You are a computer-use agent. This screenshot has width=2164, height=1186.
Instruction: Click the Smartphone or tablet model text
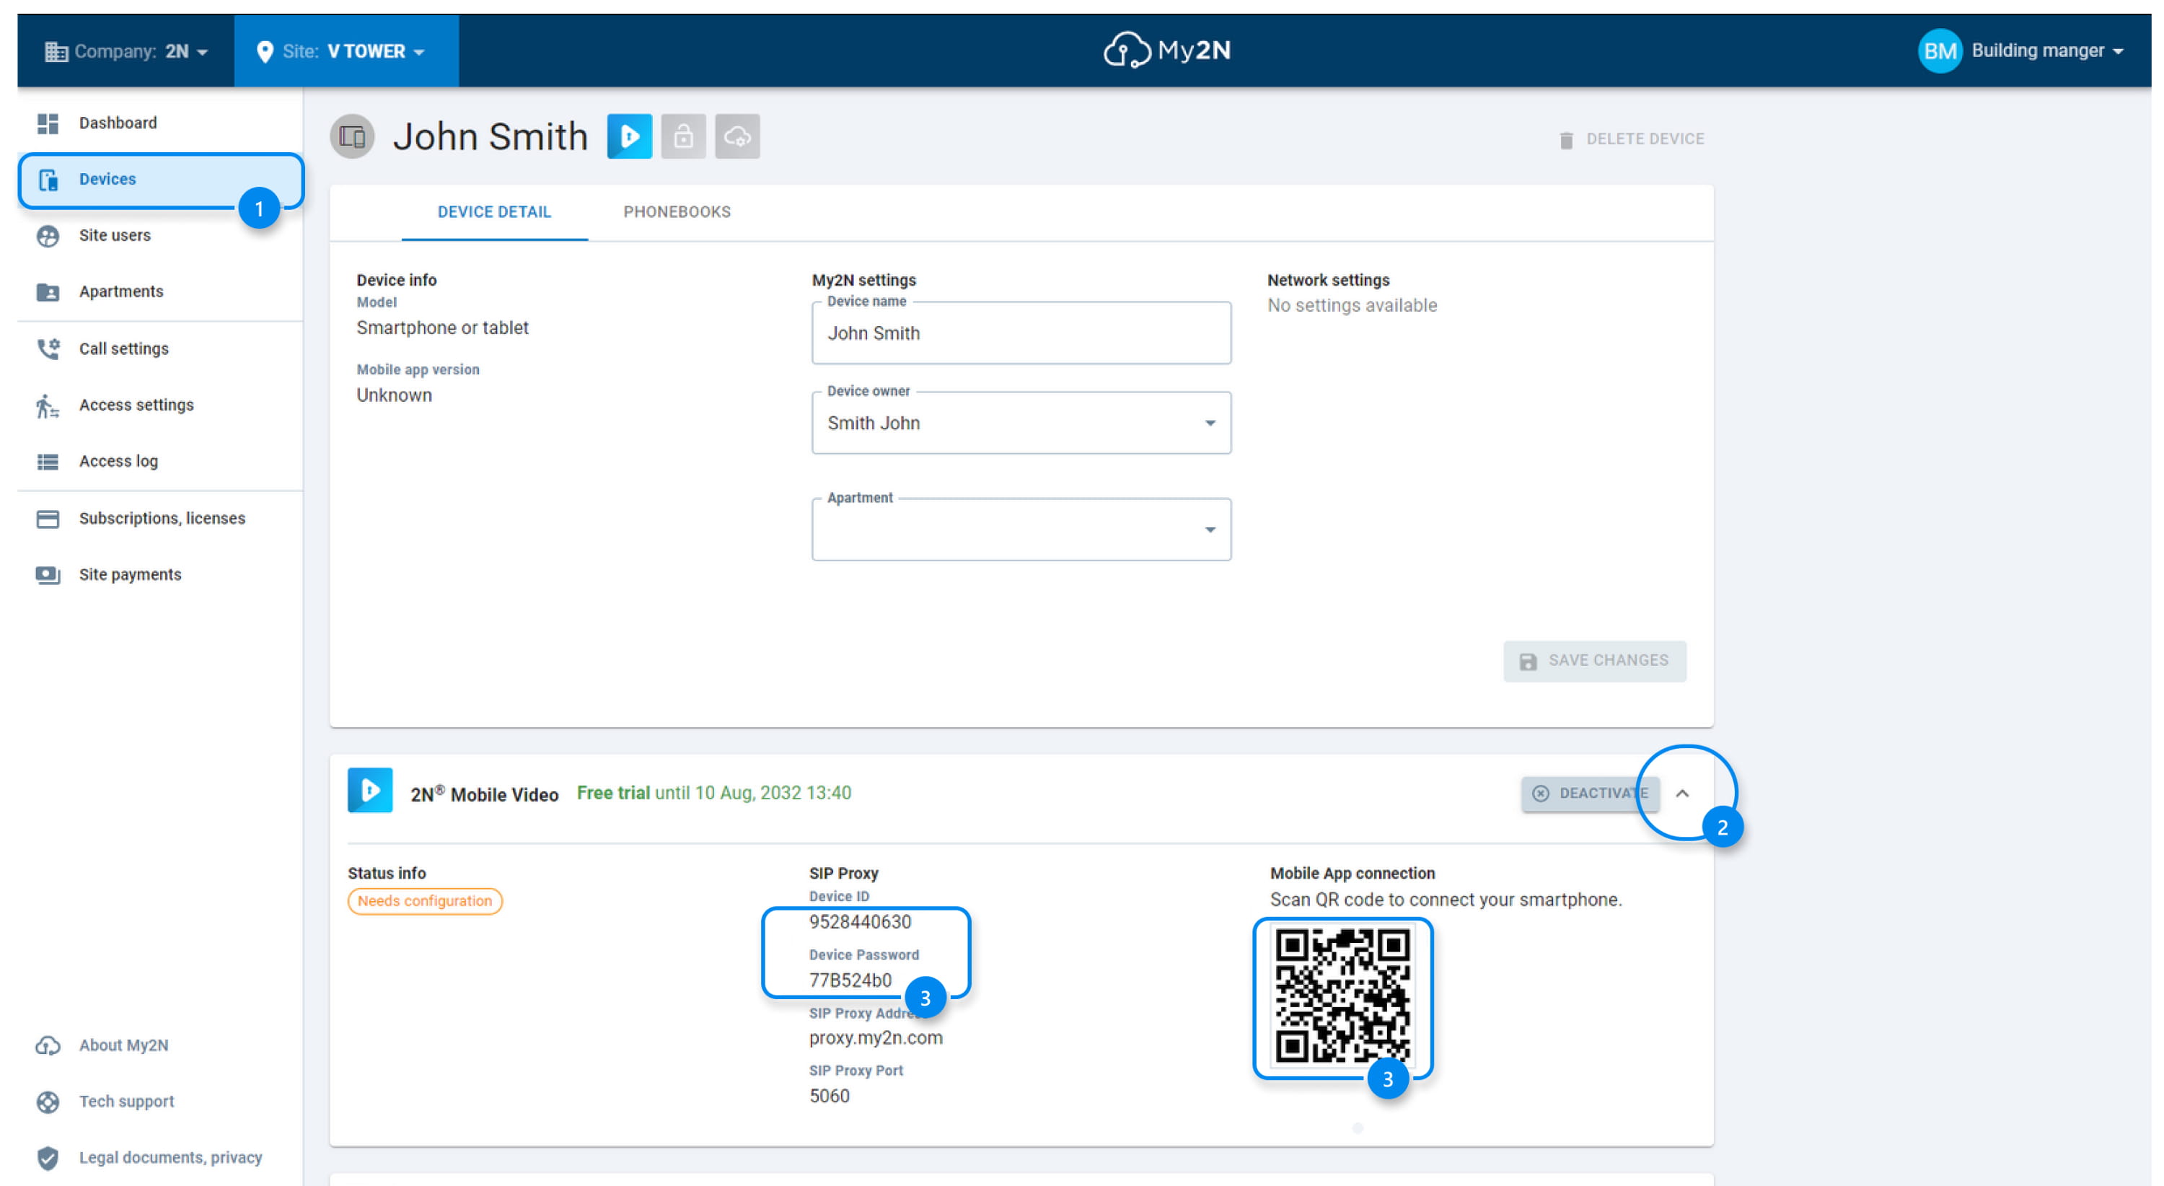pyautogui.click(x=442, y=328)
